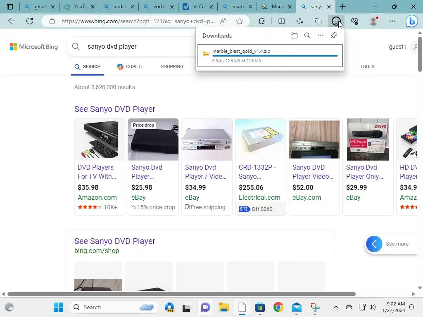
Task: Click the horizontal scrollbar
Action: (181, 294)
